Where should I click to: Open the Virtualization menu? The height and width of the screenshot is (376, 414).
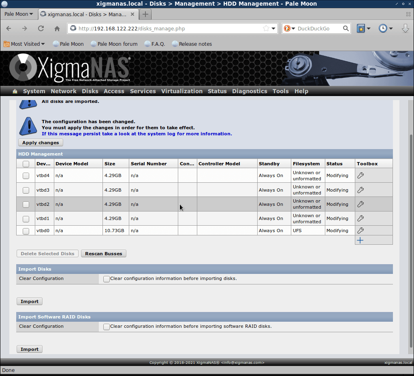pos(182,91)
